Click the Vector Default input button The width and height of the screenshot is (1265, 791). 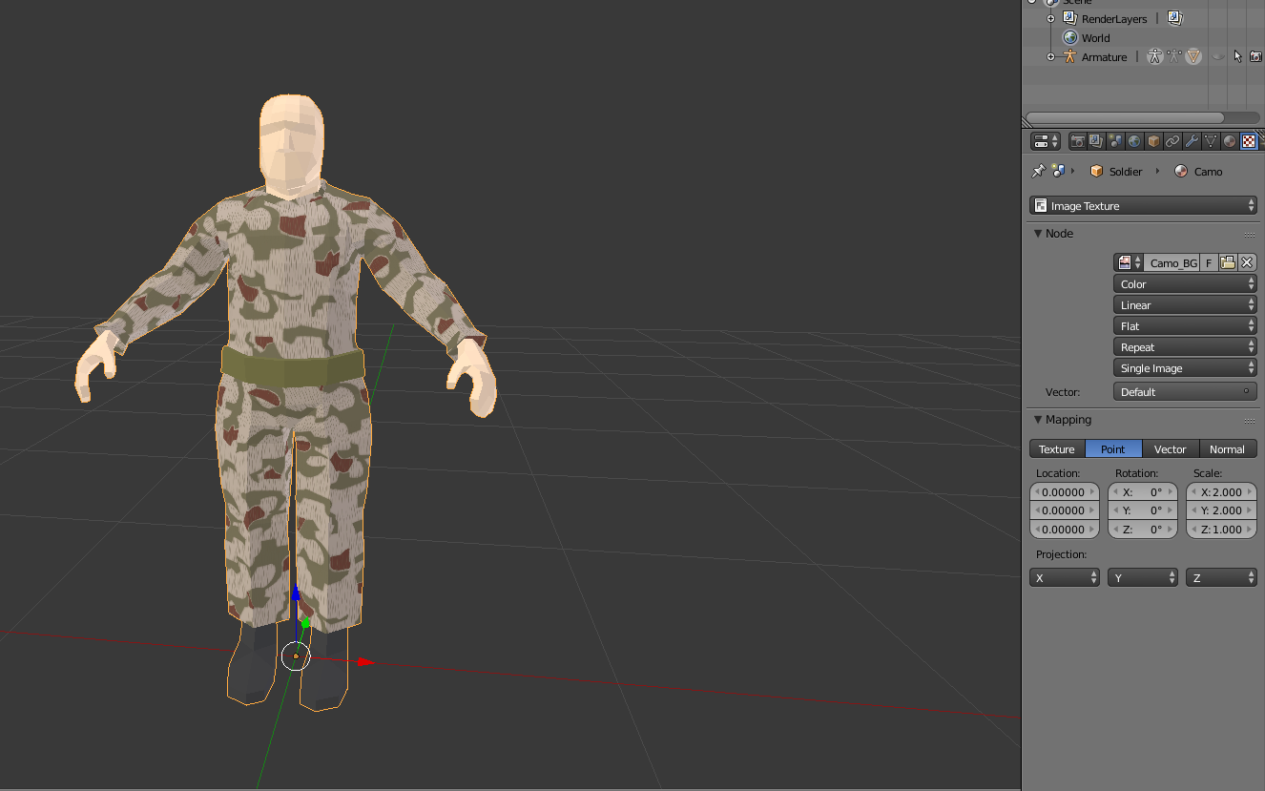(x=1185, y=392)
